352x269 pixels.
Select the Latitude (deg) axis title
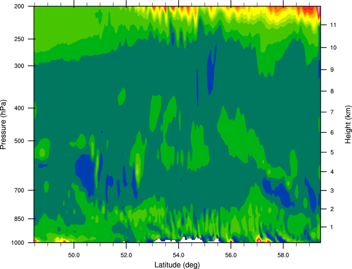pos(177,265)
